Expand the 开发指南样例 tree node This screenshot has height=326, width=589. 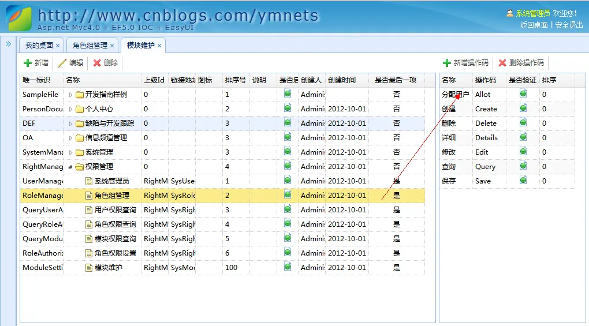pyautogui.click(x=70, y=95)
